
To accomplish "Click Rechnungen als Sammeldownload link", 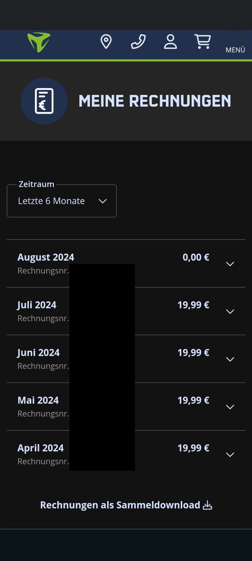I will pos(120,505).
